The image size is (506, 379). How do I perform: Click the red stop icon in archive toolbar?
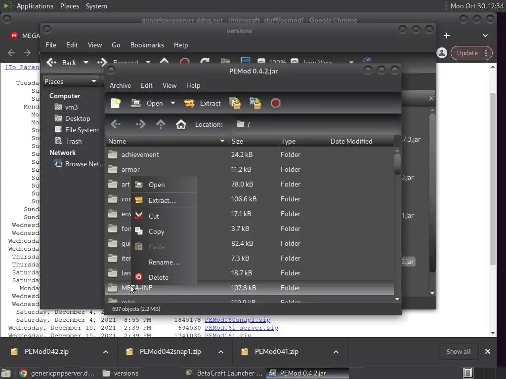(x=276, y=103)
